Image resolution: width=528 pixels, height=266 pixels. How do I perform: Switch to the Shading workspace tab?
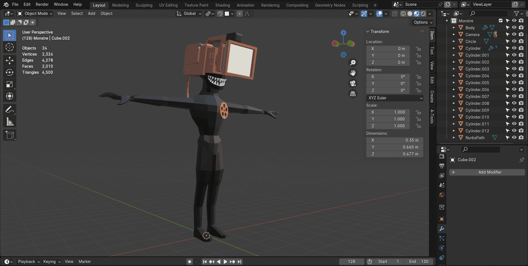click(222, 5)
